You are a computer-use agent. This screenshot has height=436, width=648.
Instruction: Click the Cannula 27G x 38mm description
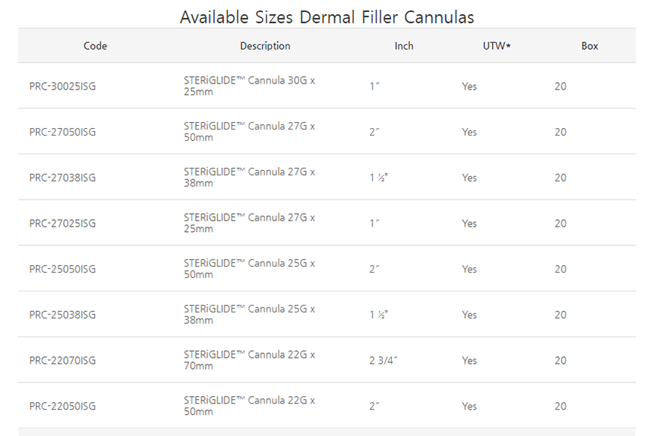tap(249, 178)
